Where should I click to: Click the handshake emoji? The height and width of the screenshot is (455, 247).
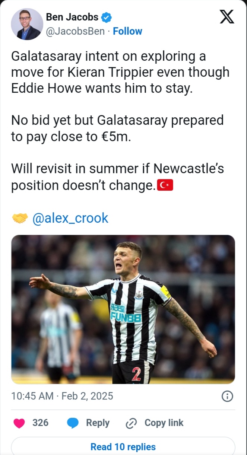pyautogui.click(x=20, y=219)
